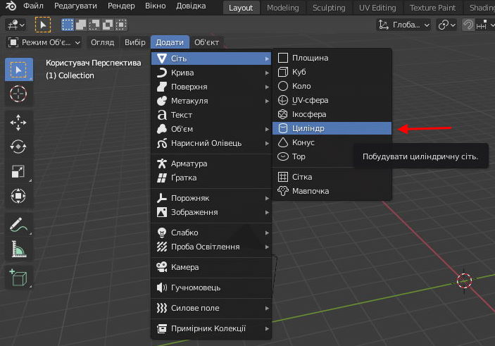Switch to the UV Editing workspace tab
The image size is (495, 346).
(x=377, y=8)
